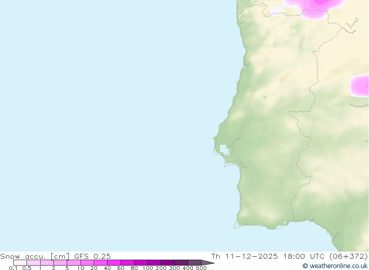Select the 5–10 cm legend color swatch
369x270 pixels.
(x=74, y=263)
